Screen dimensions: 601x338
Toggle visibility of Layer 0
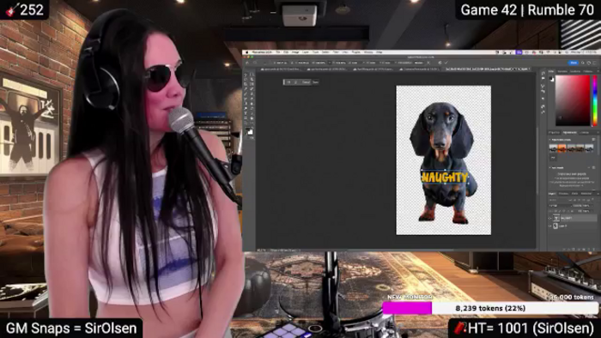pos(549,226)
